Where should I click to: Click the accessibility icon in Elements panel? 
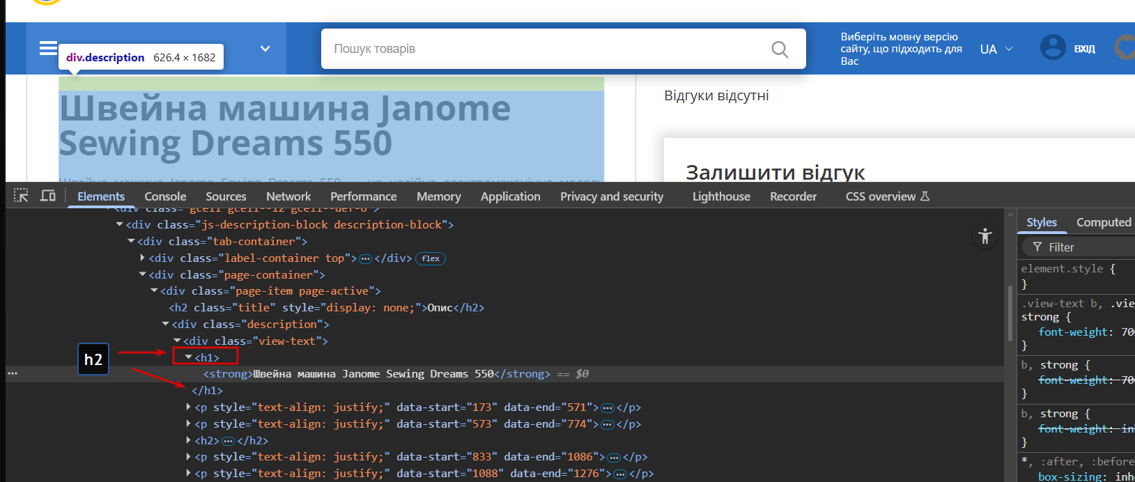[985, 236]
